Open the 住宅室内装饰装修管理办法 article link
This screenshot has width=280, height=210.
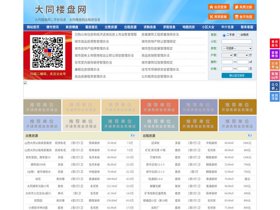point(93,63)
